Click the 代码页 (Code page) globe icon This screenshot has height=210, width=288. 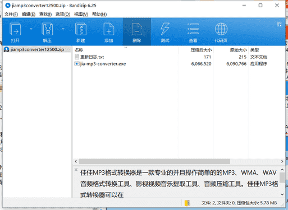pos(221,29)
